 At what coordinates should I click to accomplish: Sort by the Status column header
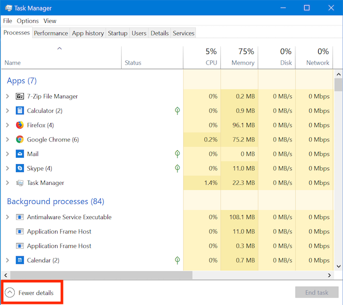pos(152,58)
